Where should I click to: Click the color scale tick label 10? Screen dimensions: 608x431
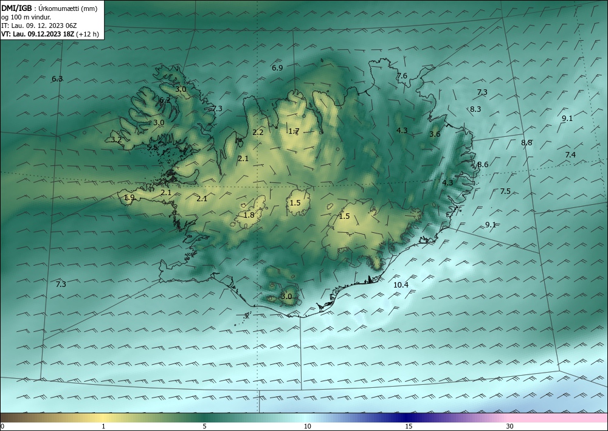tap(308, 427)
